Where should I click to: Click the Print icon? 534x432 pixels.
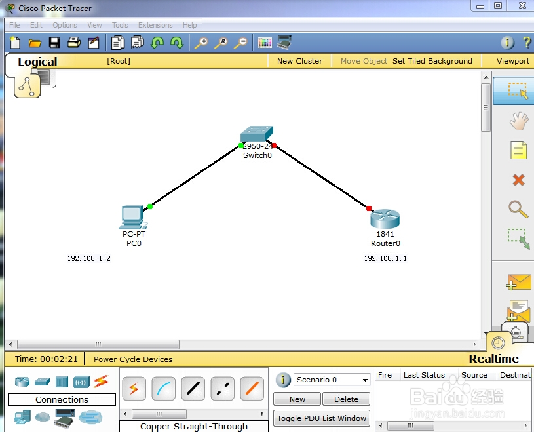74,43
